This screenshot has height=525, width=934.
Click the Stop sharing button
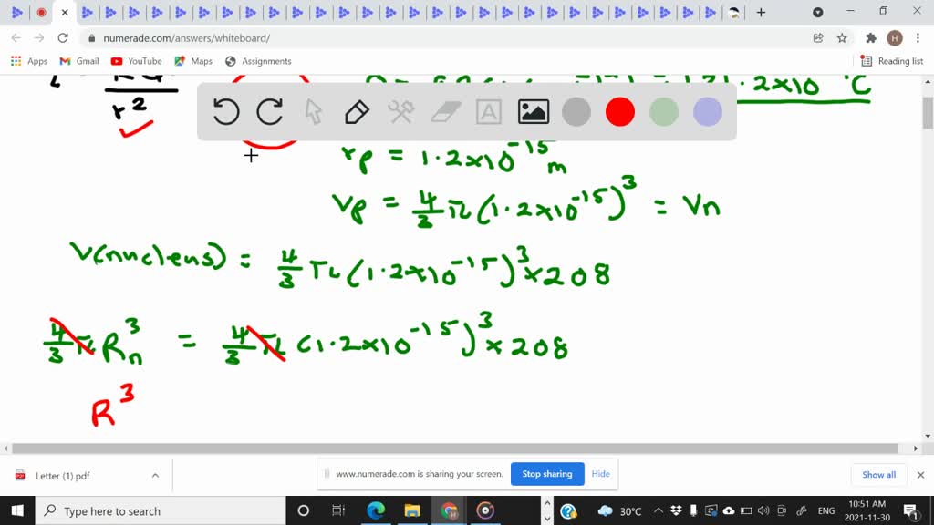[546, 474]
